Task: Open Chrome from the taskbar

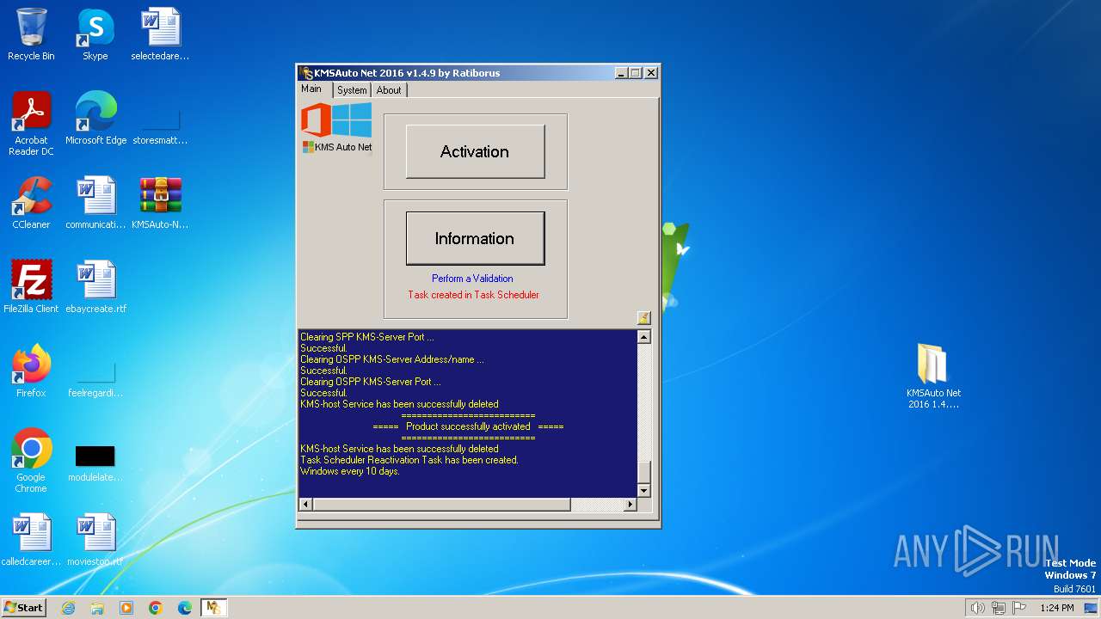Action: click(156, 608)
